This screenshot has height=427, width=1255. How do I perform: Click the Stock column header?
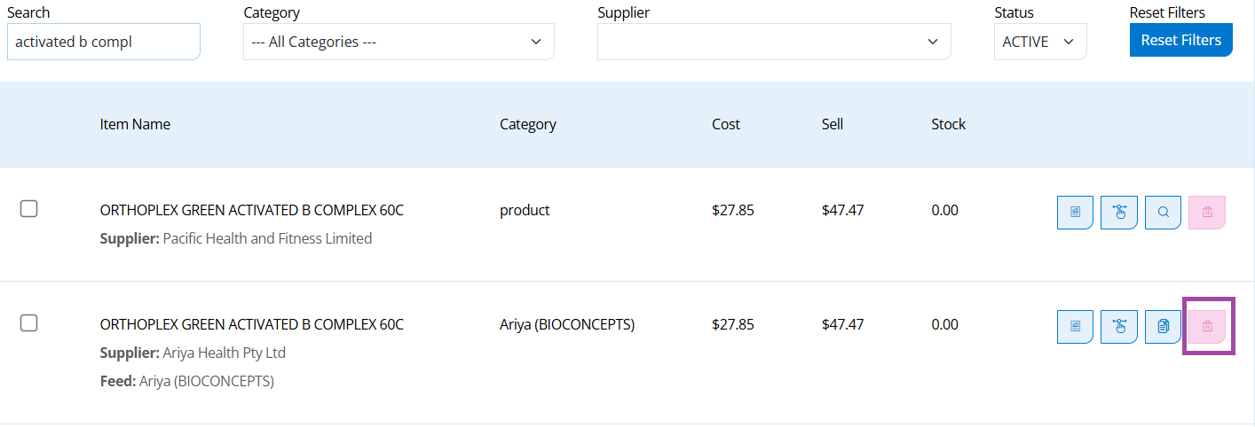948,124
